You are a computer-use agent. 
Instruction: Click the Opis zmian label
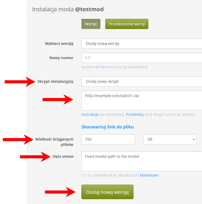pos(63,156)
